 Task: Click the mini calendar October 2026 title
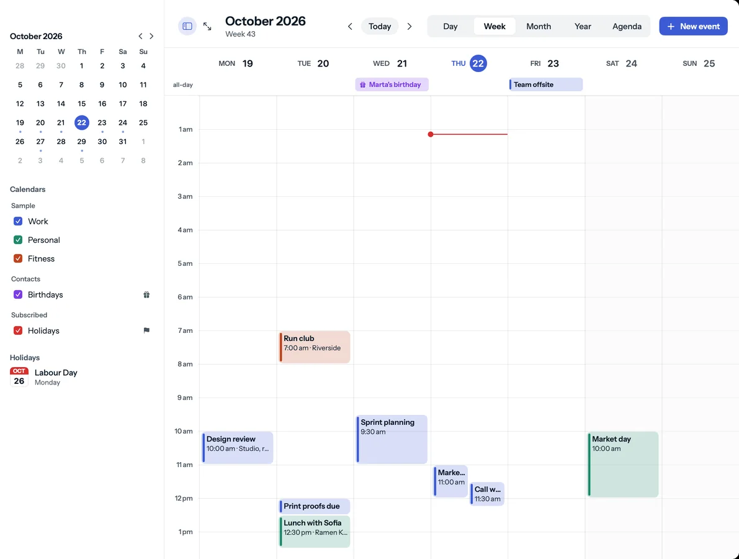pyautogui.click(x=36, y=36)
